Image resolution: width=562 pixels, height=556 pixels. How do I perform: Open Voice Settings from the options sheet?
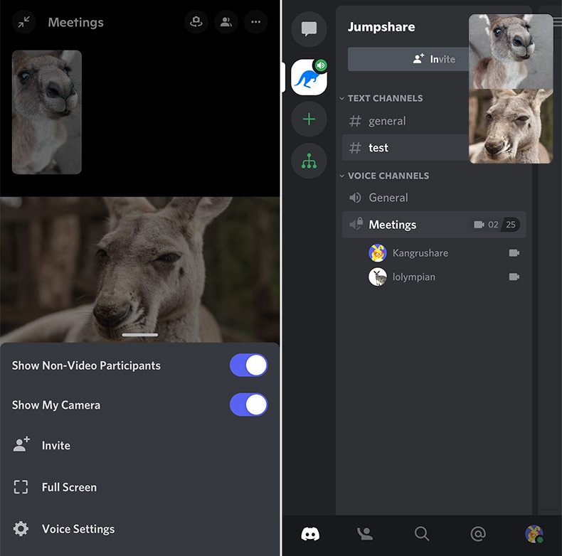(x=78, y=529)
